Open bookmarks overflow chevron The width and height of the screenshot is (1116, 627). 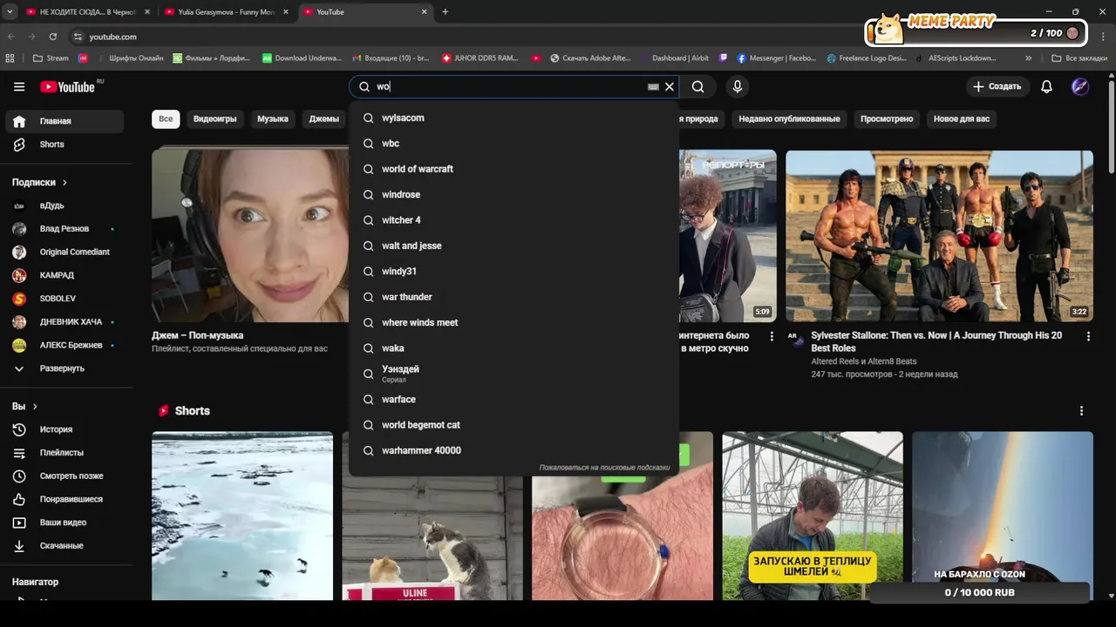(x=1029, y=58)
